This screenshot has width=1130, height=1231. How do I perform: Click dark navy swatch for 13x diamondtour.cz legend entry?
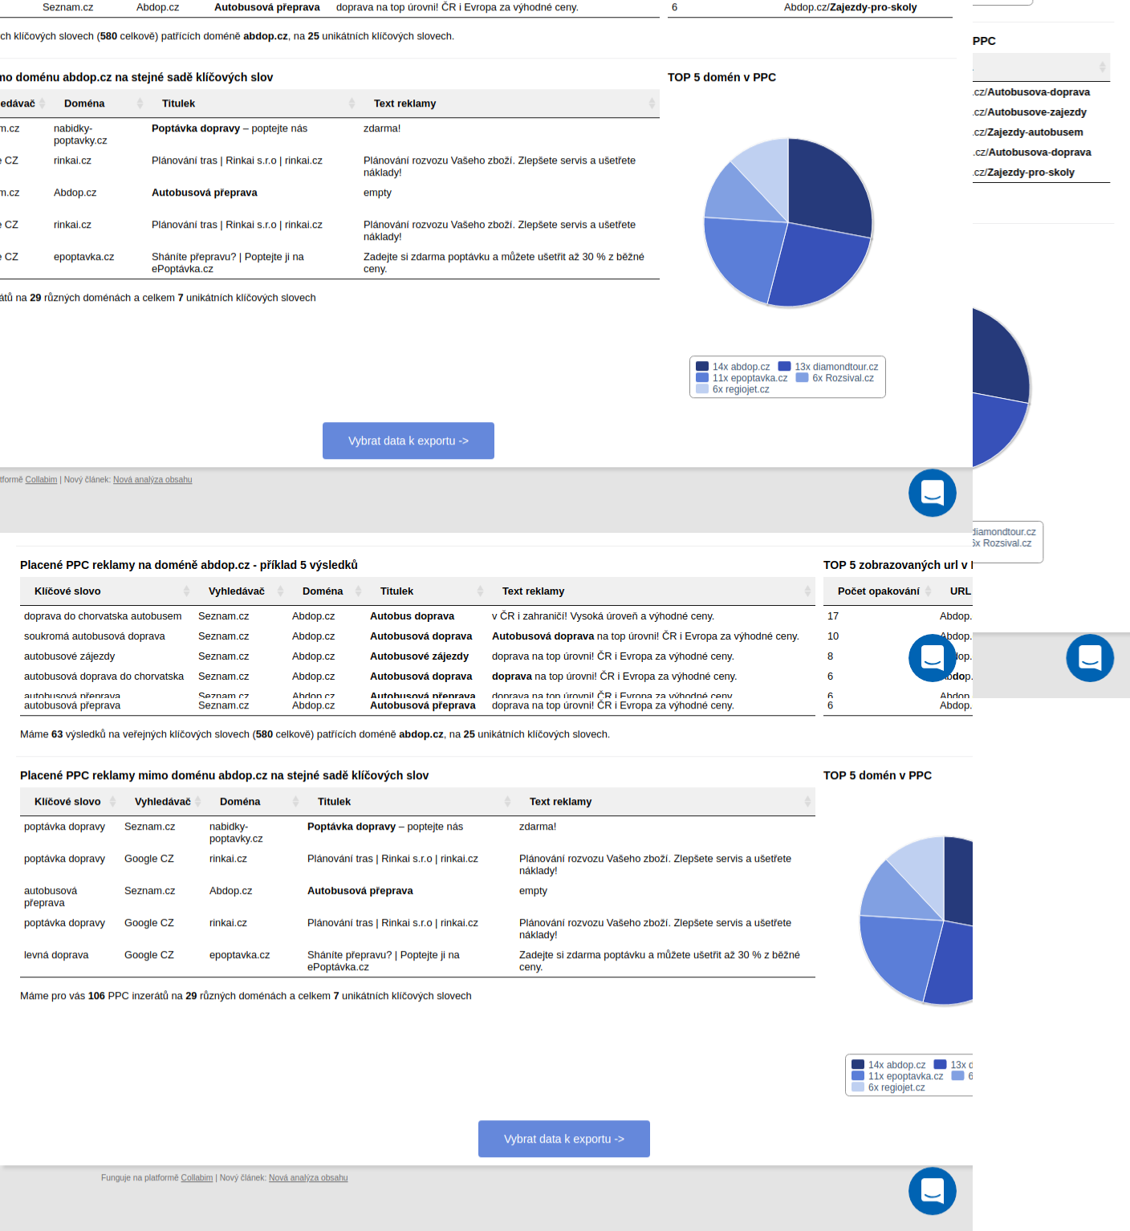click(784, 367)
